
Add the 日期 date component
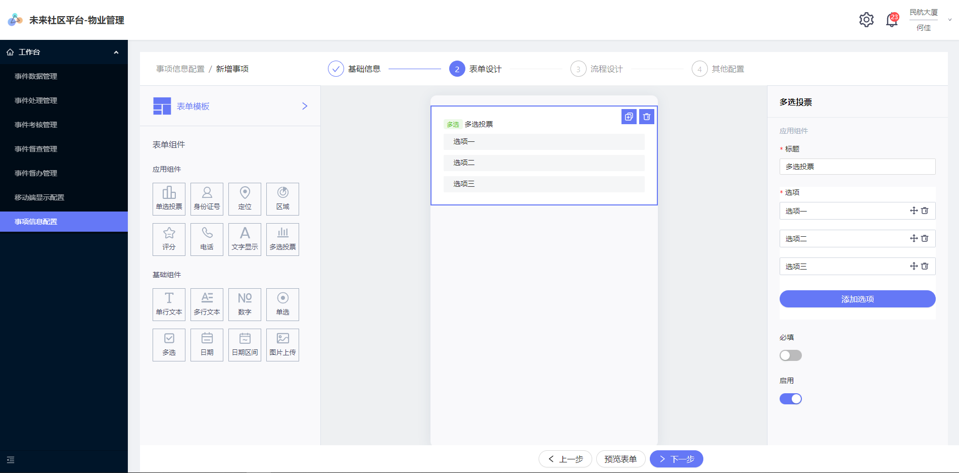coord(207,345)
